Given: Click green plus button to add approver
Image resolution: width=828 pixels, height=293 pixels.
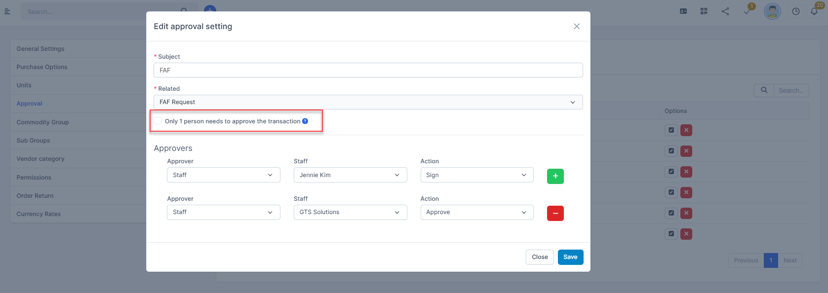Looking at the screenshot, I should 555,176.
